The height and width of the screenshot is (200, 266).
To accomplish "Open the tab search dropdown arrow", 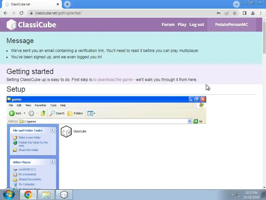I will (236, 4).
